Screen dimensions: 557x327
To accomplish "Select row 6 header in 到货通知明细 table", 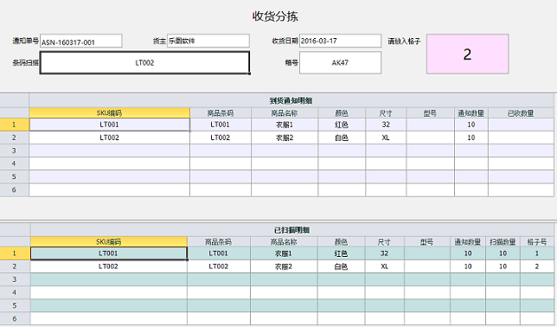I will (14, 189).
